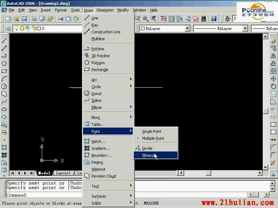
Task: Select the Circle tool in left toolbar
Action: 4,86
